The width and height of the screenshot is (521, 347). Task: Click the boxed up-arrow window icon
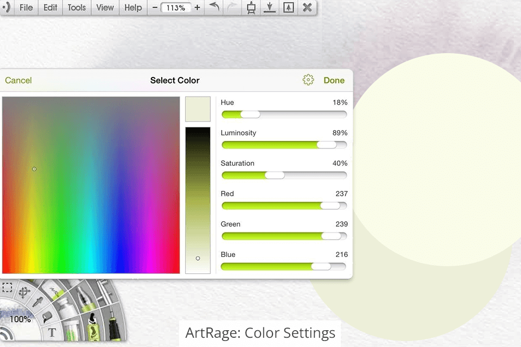click(288, 7)
